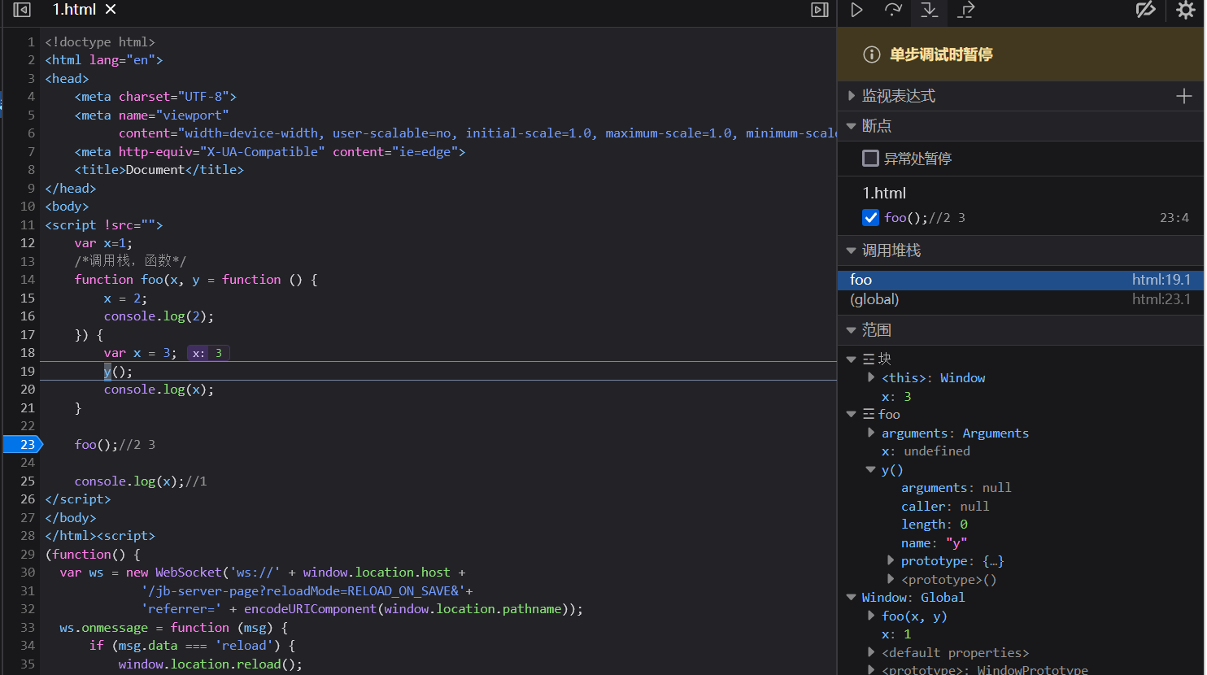Click console.log(2); on line 16
Screen dimensions: 1207x675
point(159,316)
